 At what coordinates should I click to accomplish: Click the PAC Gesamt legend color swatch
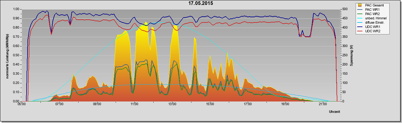tap(360, 5)
